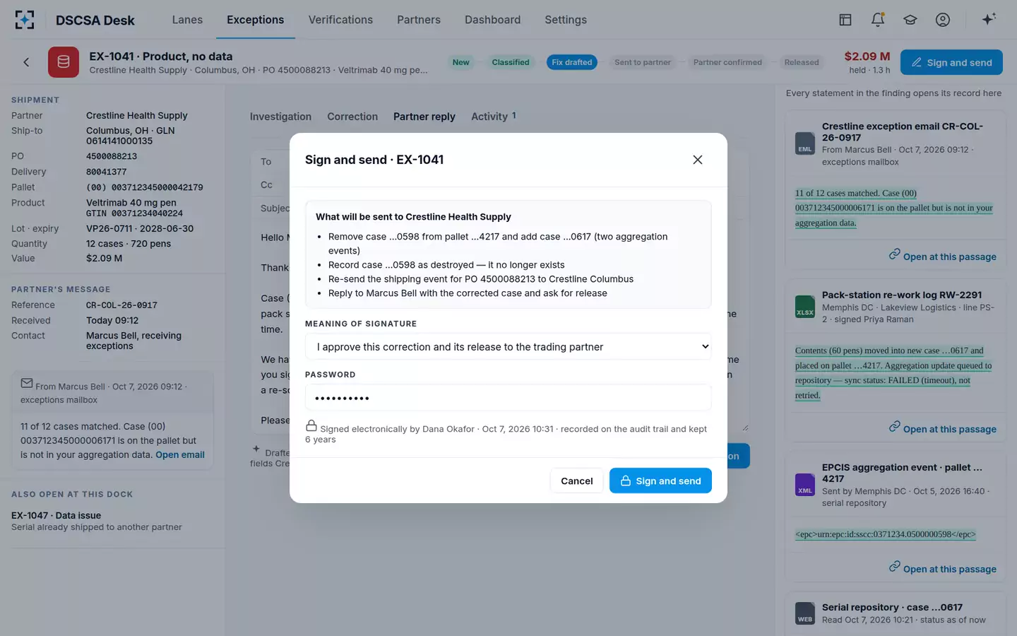Click the reference CR-COL-26-0917
1017x636 pixels.
121,305
